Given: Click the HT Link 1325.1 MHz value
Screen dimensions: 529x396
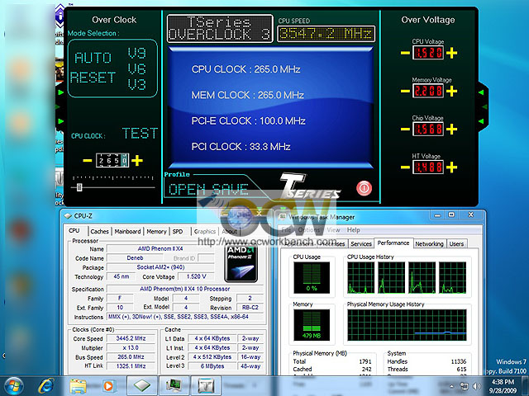Looking at the screenshot, I should pos(131,365).
